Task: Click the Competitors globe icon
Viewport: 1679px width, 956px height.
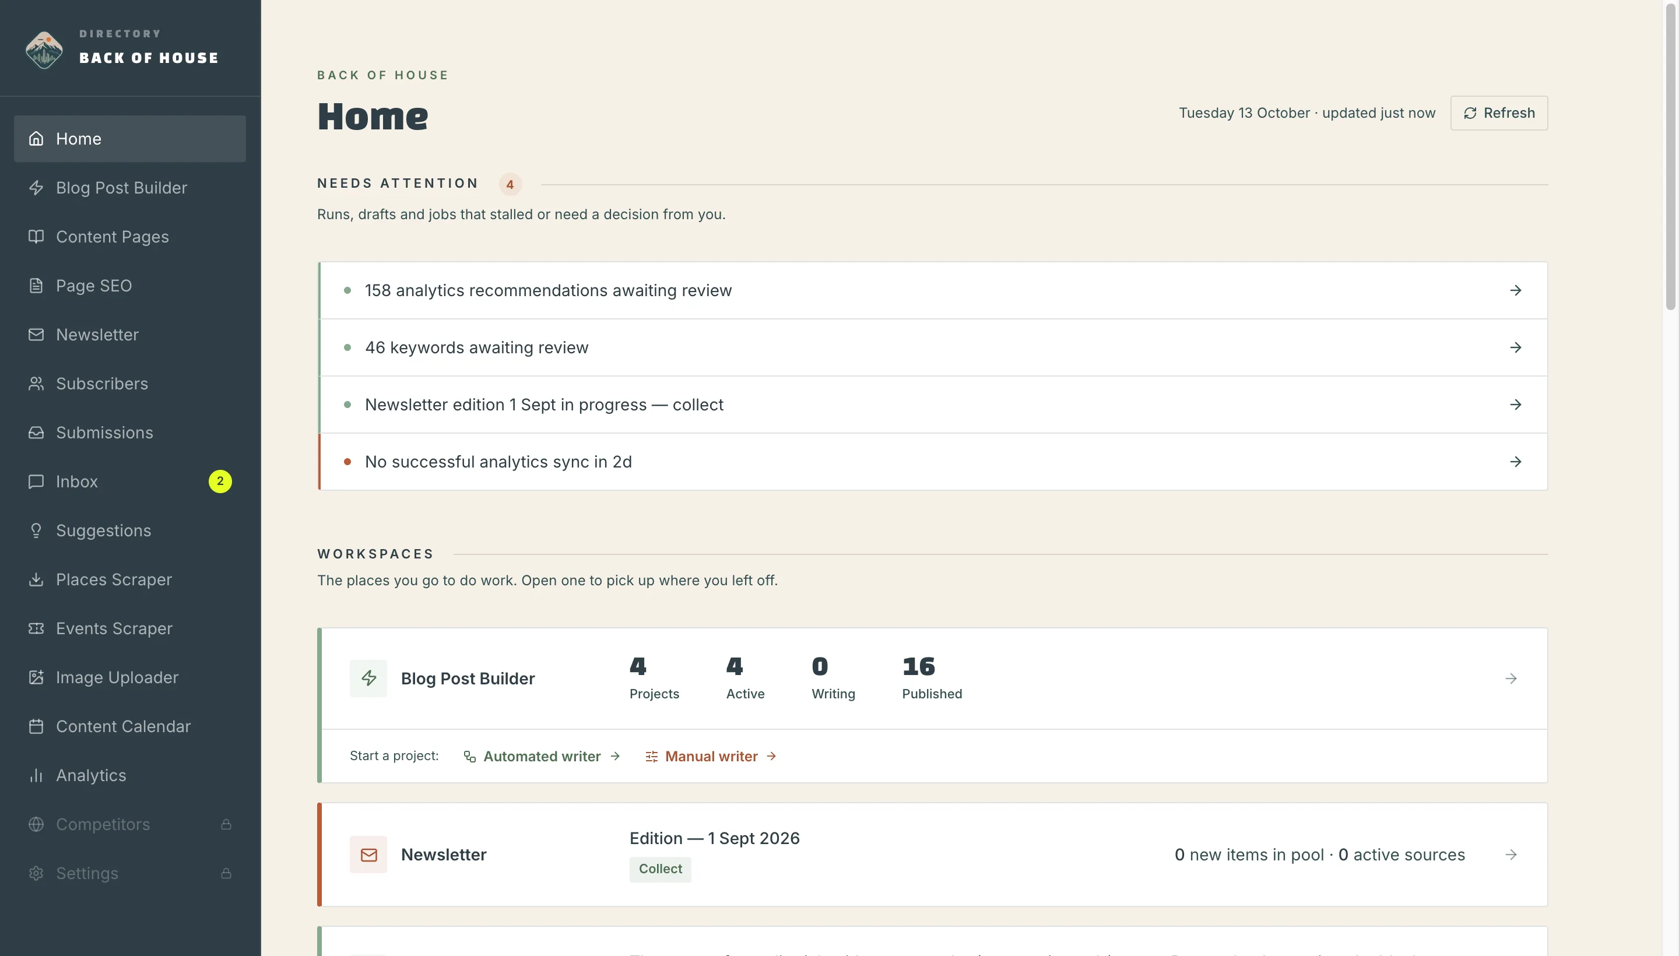Action: pos(36,824)
